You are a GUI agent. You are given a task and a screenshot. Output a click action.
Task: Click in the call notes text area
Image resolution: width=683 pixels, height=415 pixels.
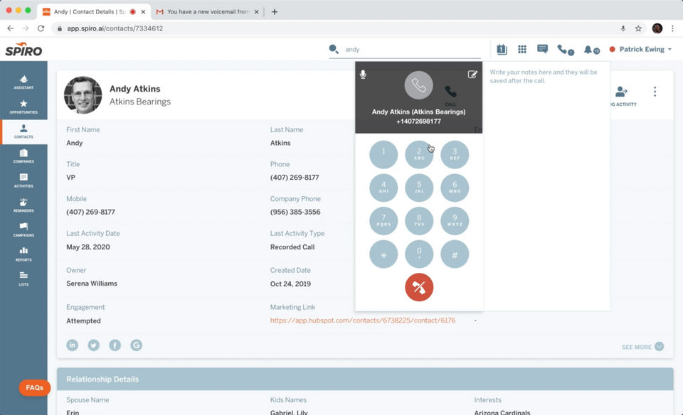click(546, 186)
